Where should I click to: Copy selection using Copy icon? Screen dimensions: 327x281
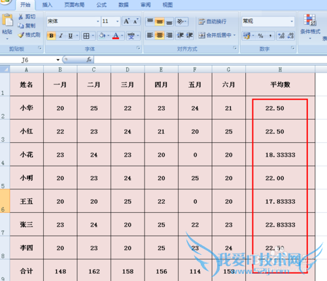pos(21,26)
